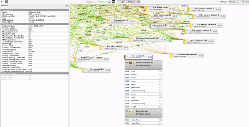Click the green battery icon on sensor toilet
This screenshot has height=127, width=249.
pyautogui.click(x=154, y=25)
